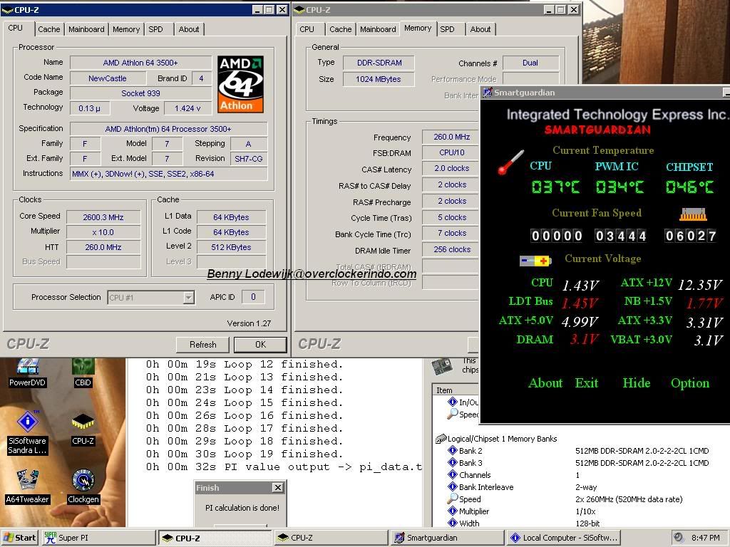Click the processor Name field value

coord(140,63)
